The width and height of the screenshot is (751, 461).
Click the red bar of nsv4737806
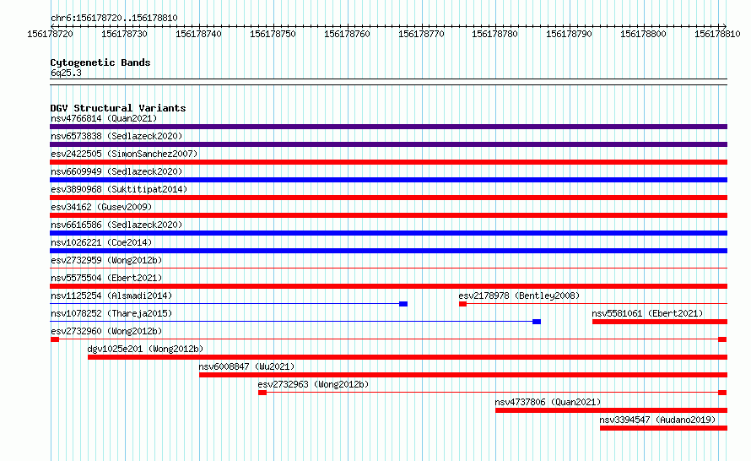[611, 410]
